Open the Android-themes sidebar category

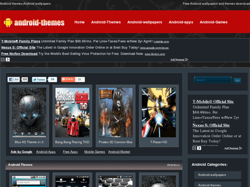click(x=218, y=185)
